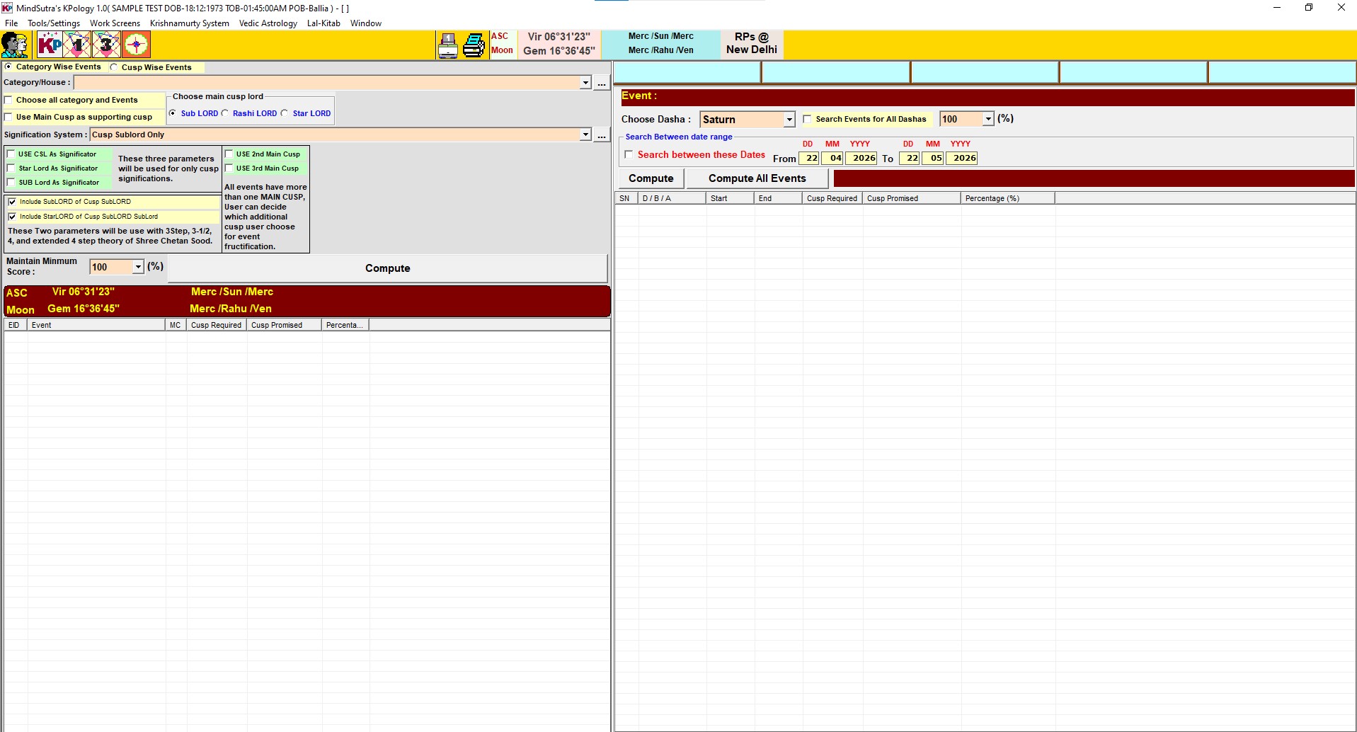Click To date month field showing 05
This screenshot has width=1357, height=732.
click(x=933, y=158)
